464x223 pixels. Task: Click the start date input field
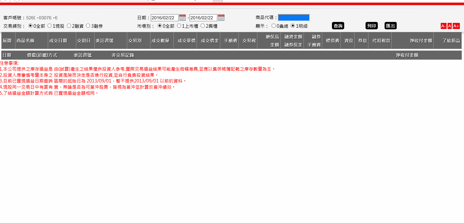pyautogui.click(x=164, y=18)
